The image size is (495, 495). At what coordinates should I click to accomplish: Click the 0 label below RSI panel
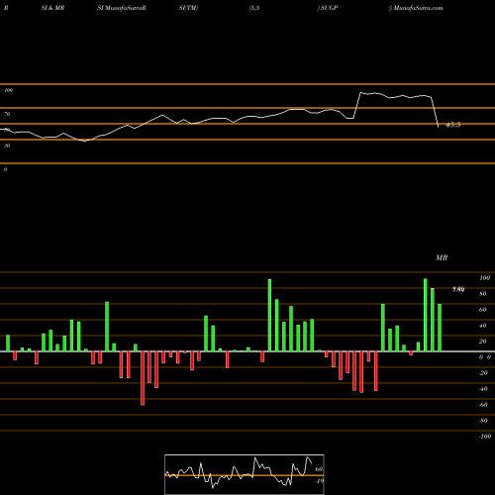(x=5, y=169)
